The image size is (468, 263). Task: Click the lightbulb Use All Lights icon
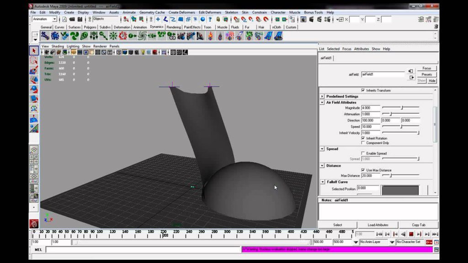143,53
